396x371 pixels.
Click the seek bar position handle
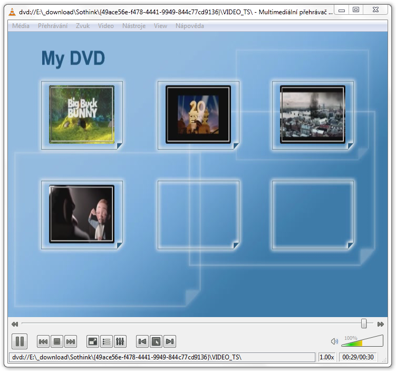[364, 323]
